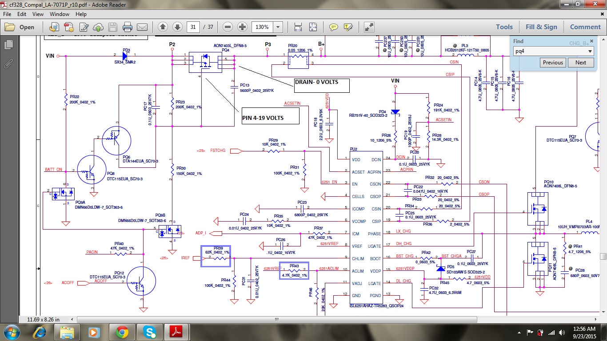
Task: Expand the Find options dropdown arrow
Action: point(590,52)
